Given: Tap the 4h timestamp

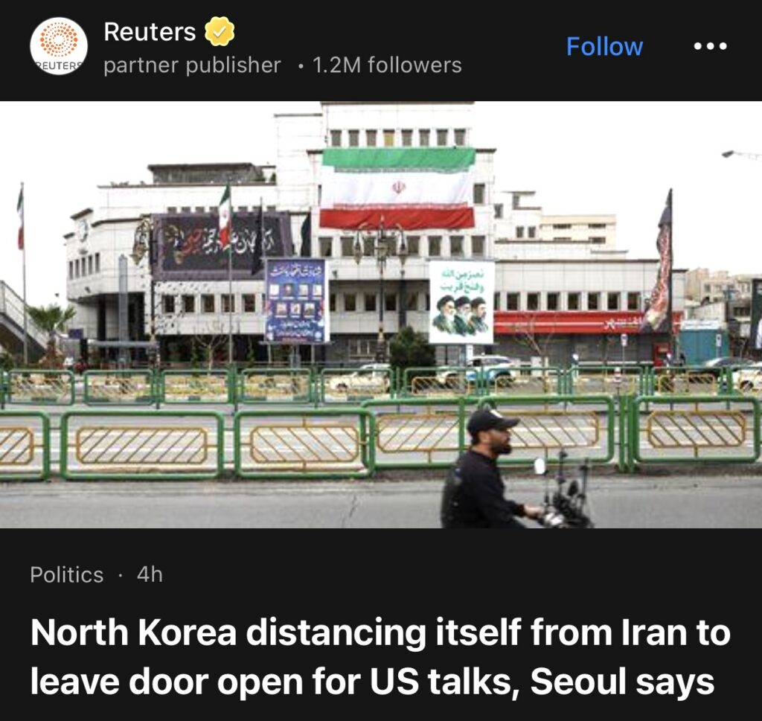Looking at the screenshot, I should [x=150, y=574].
